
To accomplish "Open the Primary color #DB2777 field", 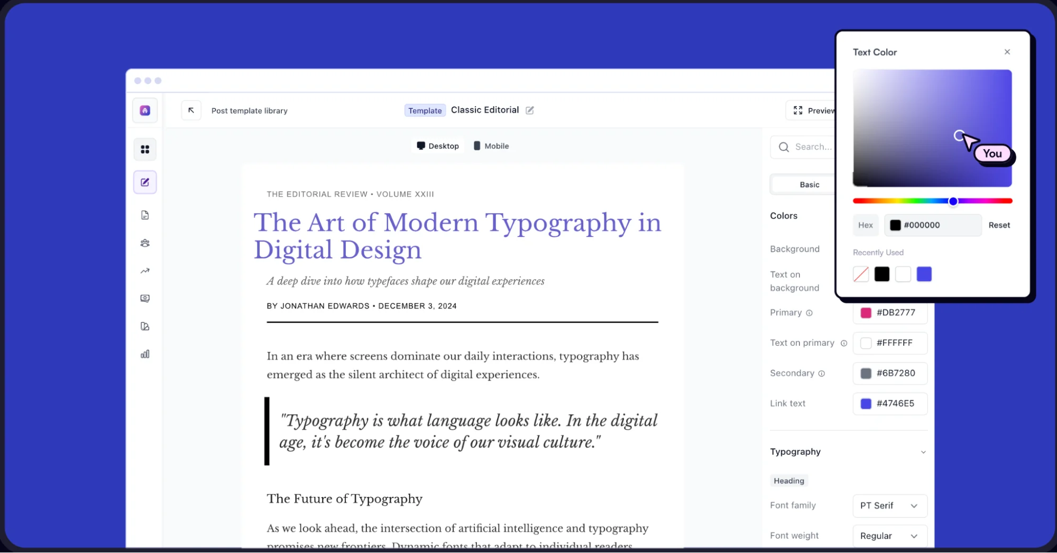I will (890, 313).
